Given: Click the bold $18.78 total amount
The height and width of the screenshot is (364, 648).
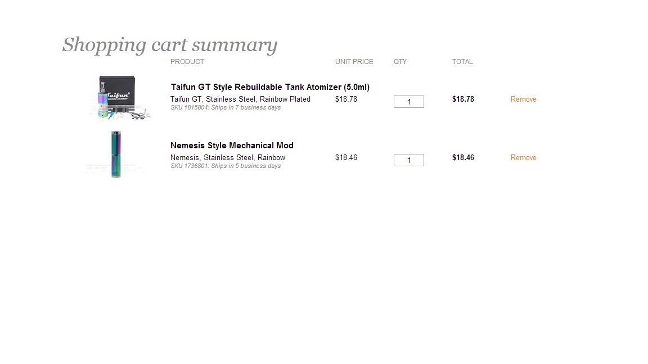Looking at the screenshot, I should pyautogui.click(x=463, y=99).
